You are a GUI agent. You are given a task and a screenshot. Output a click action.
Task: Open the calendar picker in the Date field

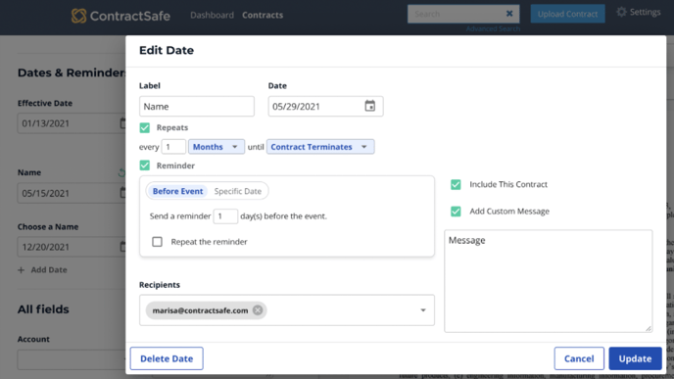369,106
